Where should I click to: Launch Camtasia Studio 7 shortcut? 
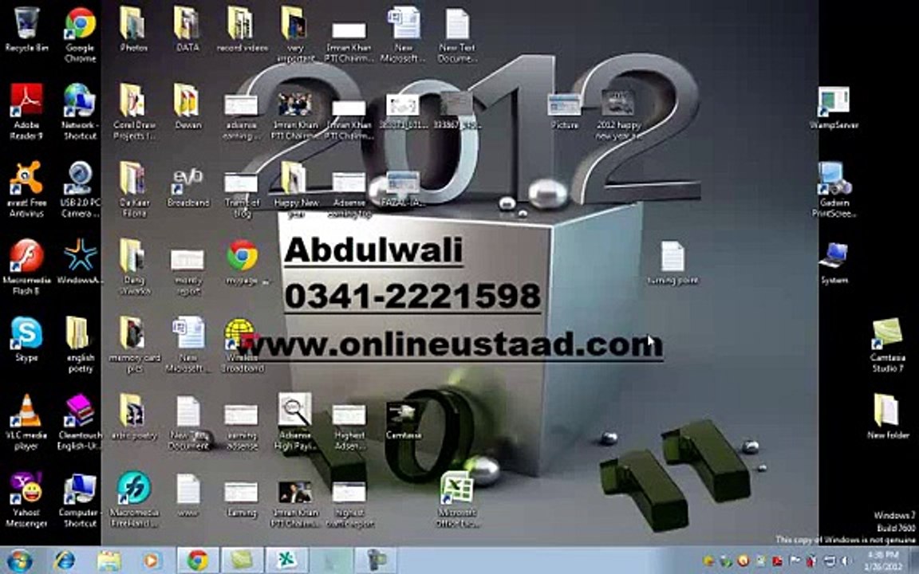[887, 344]
